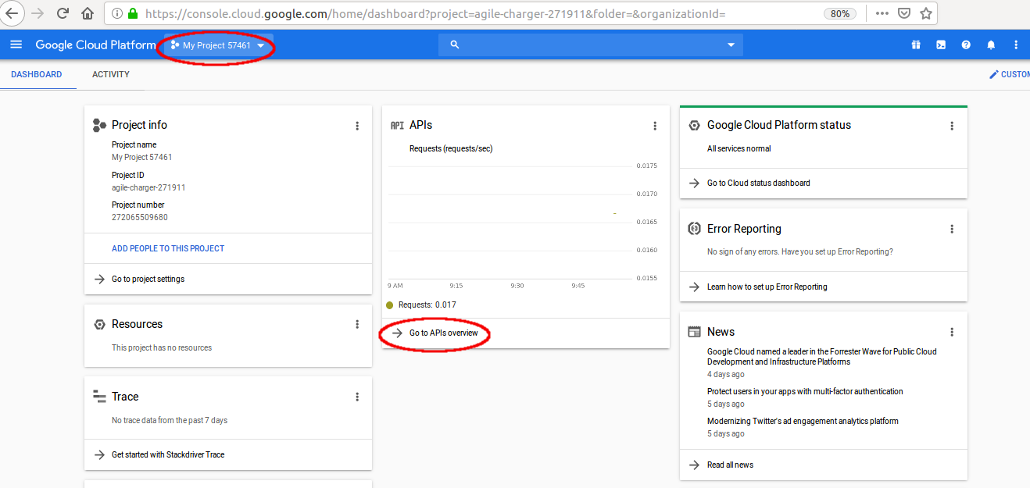Click the Customize pencil button

click(1010, 74)
